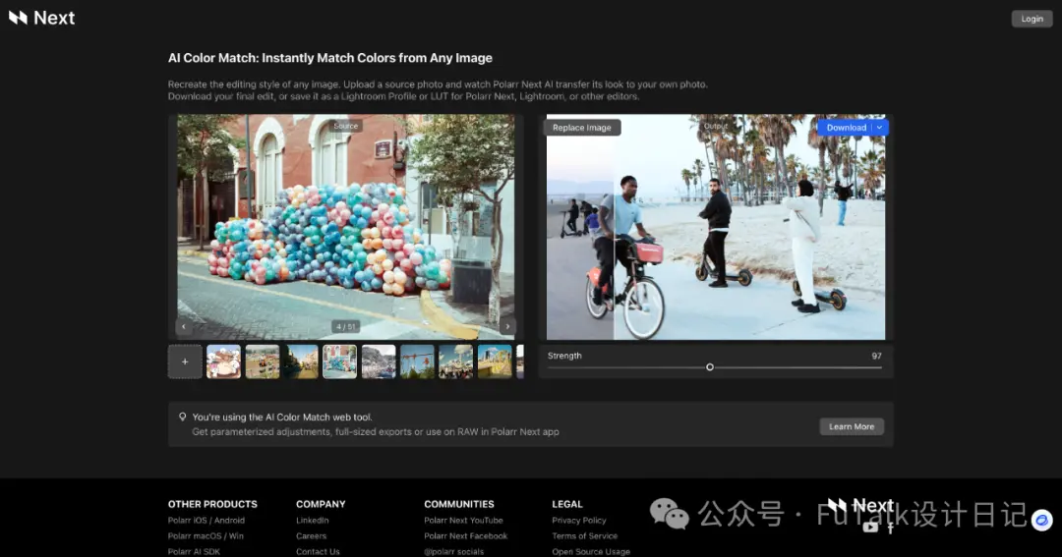This screenshot has width=1062, height=557.
Task: Click the Login button
Action: [x=1032, y=19]
